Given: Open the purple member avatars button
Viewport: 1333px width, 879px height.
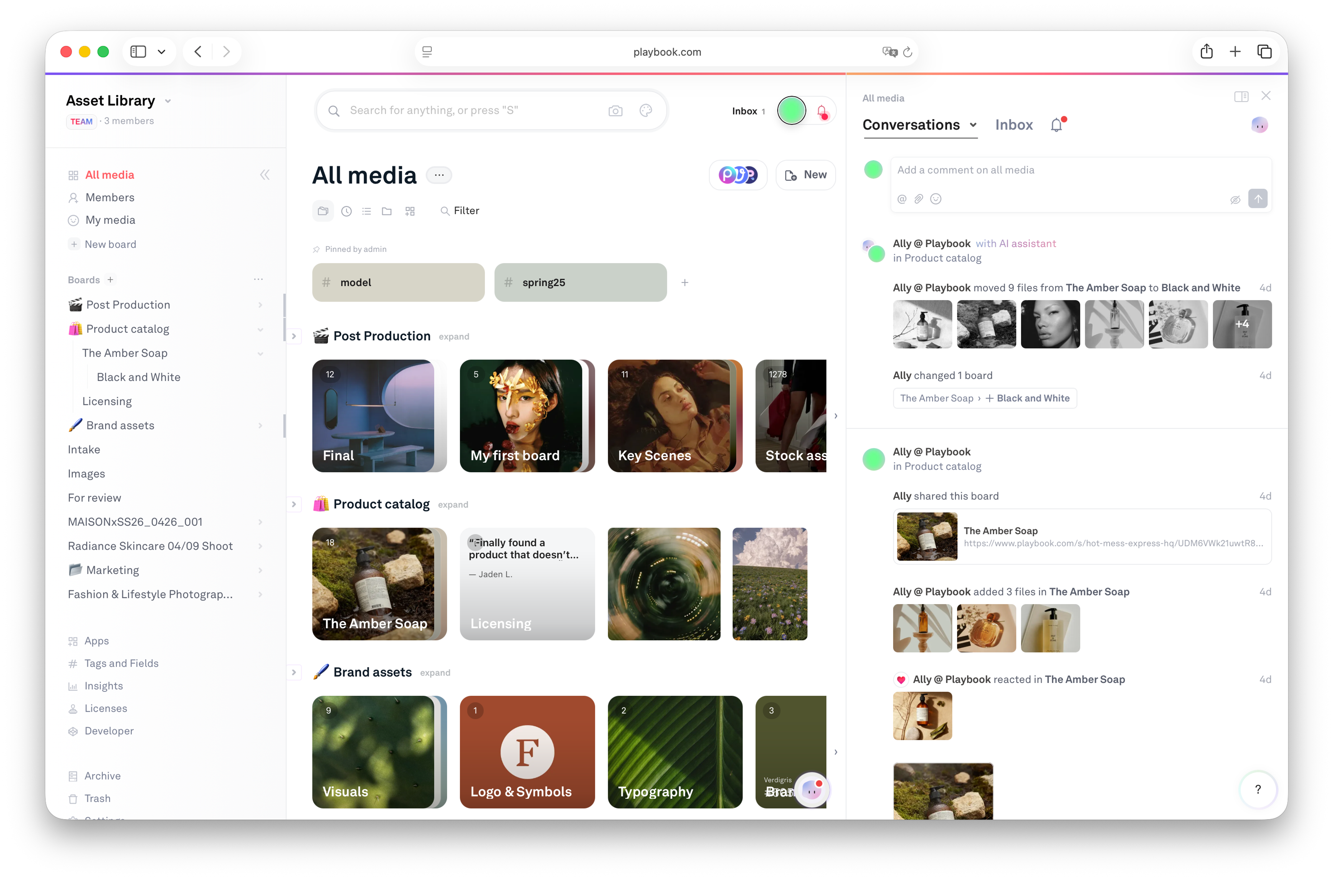Looking at the screenshot, I should tap(737, 175).
